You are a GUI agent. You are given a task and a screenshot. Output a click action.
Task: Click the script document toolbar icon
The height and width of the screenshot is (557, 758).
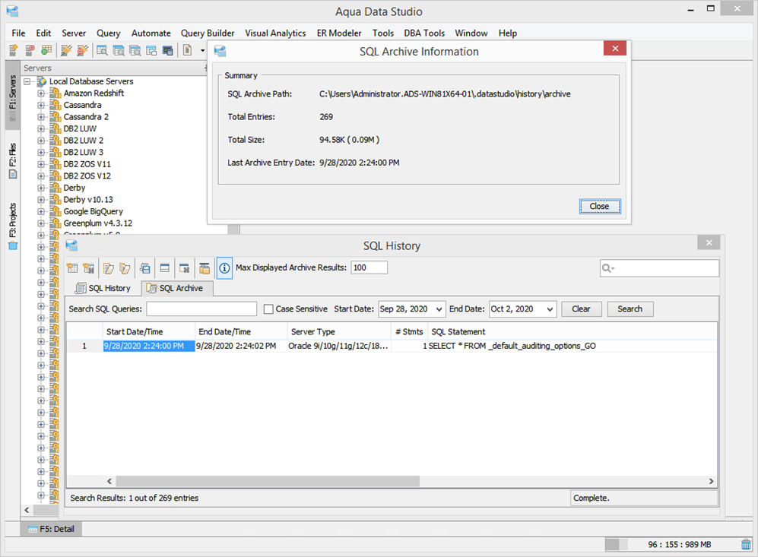click(188, 49)
